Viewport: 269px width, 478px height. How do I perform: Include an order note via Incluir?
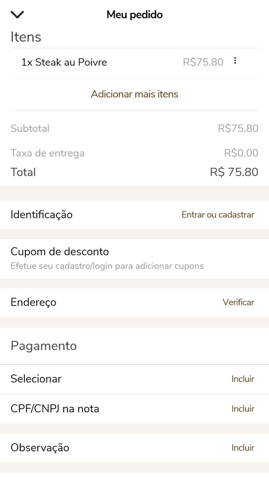[x=243, y=448]
